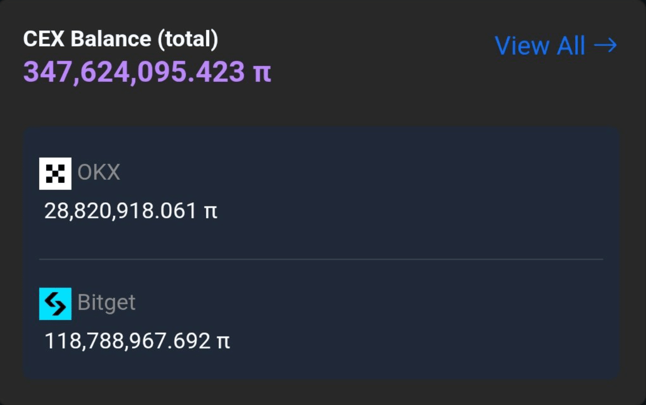Viewport: 646px width, 405px height.
Task: Click the pi symbol after Bitget balance
Action: [x=223, y=342]
